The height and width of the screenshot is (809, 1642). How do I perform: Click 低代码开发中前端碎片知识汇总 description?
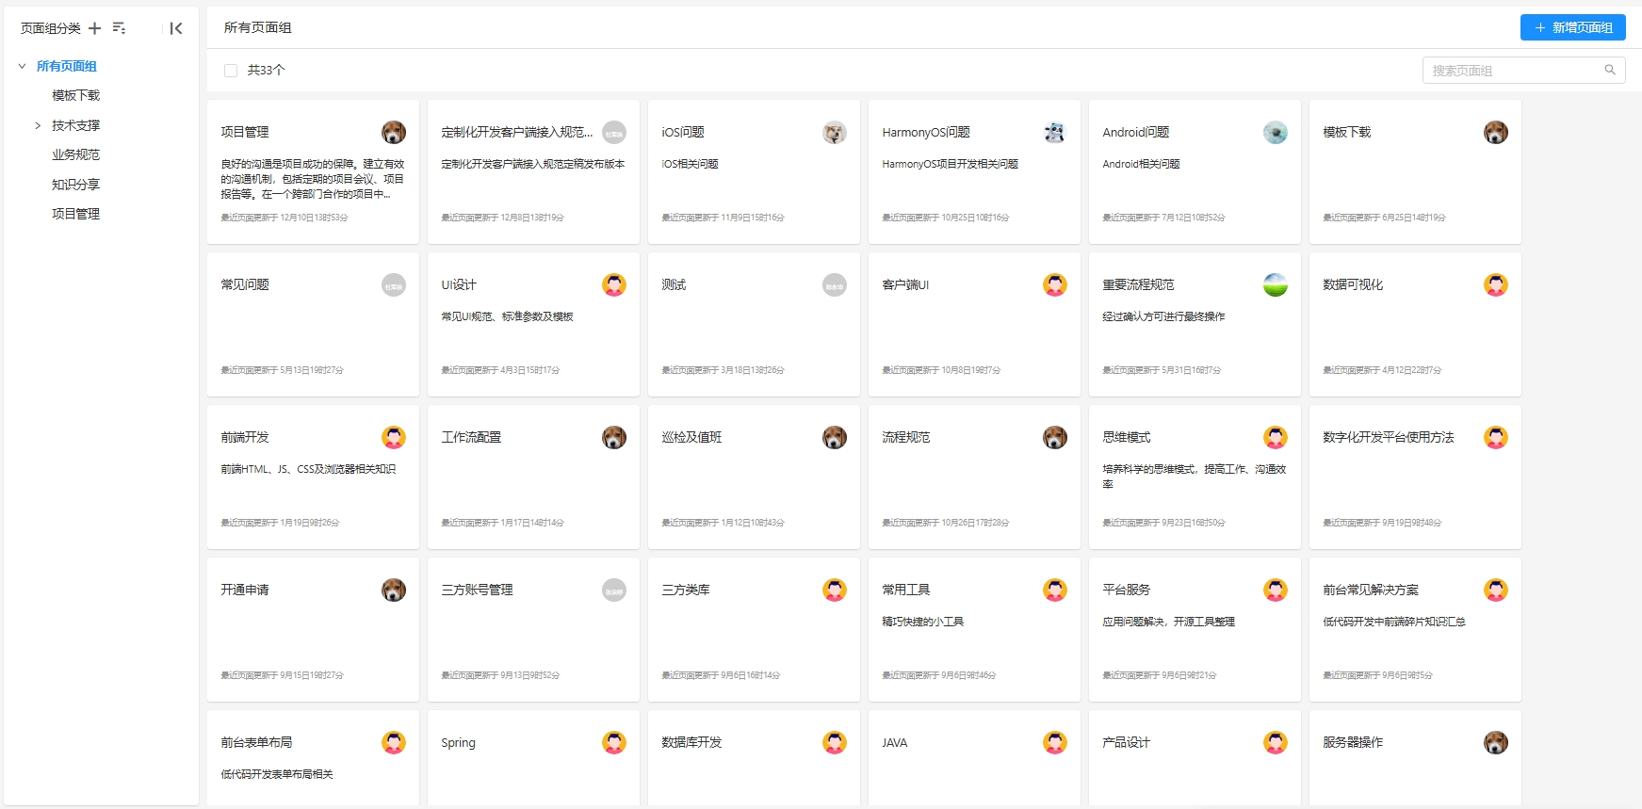(1395, 622)
